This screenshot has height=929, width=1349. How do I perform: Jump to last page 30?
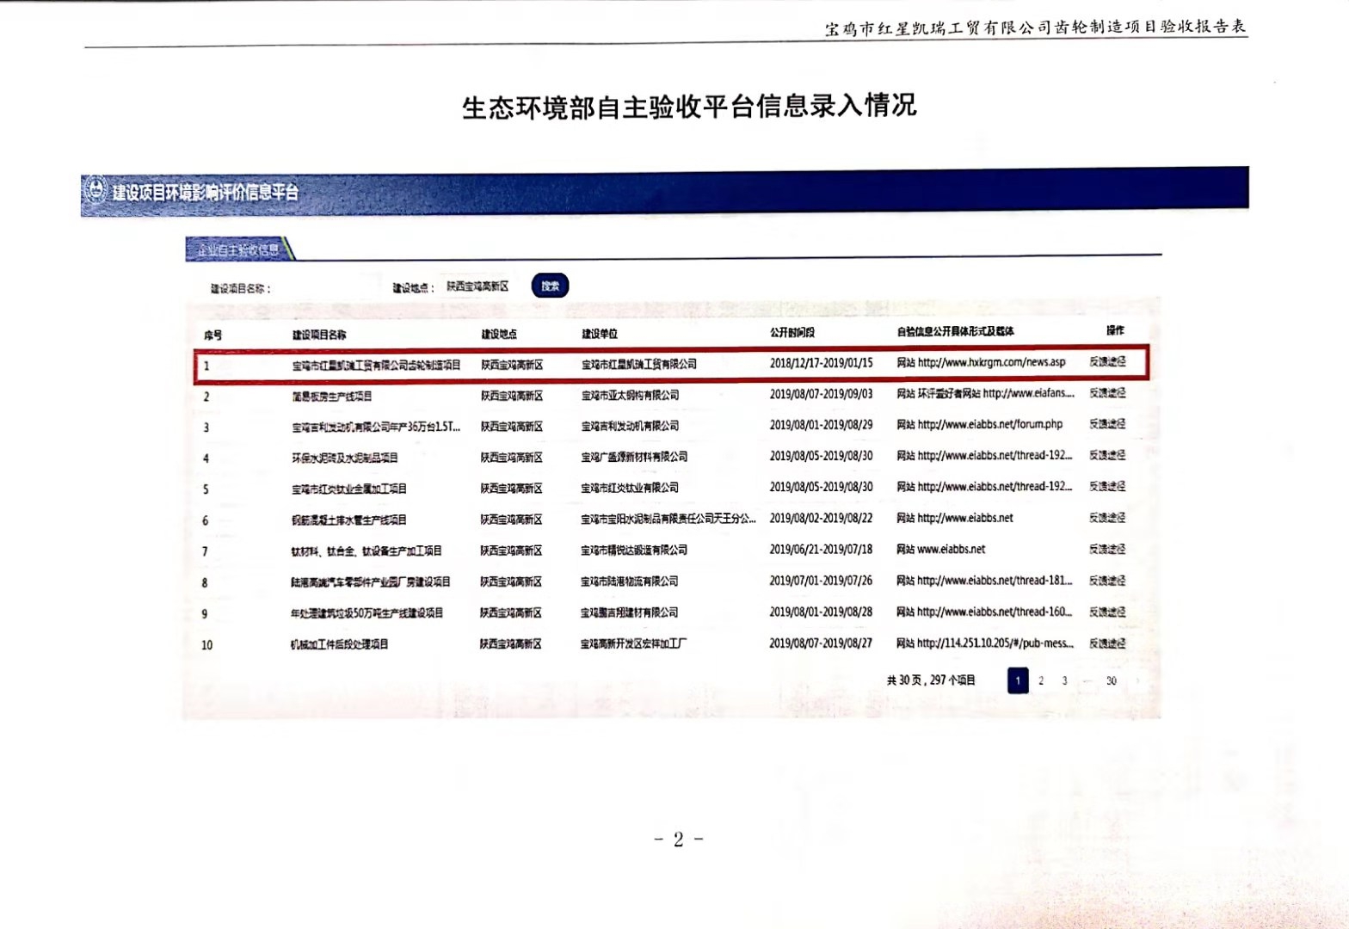pos(1111,680)
